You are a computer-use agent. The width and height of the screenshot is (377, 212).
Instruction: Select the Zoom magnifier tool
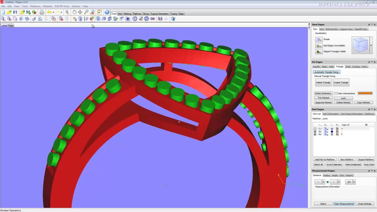pos(86,12)
